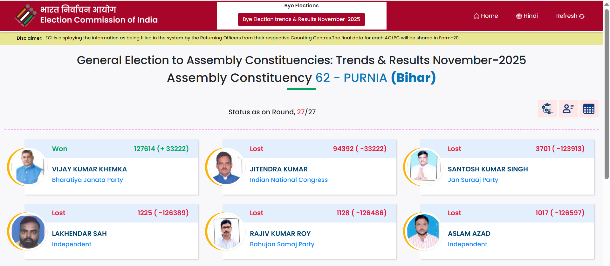Click the page vertical scrollbar

[607, 95]
